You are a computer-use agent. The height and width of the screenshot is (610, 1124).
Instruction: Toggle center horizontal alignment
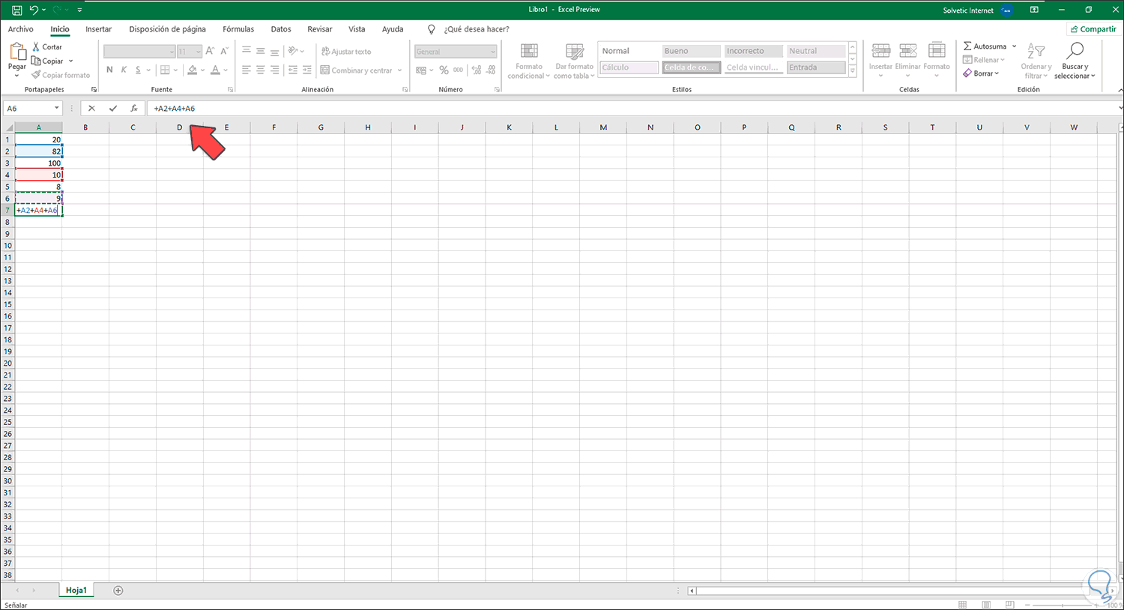pyautogui.click(x=260, y=70)
